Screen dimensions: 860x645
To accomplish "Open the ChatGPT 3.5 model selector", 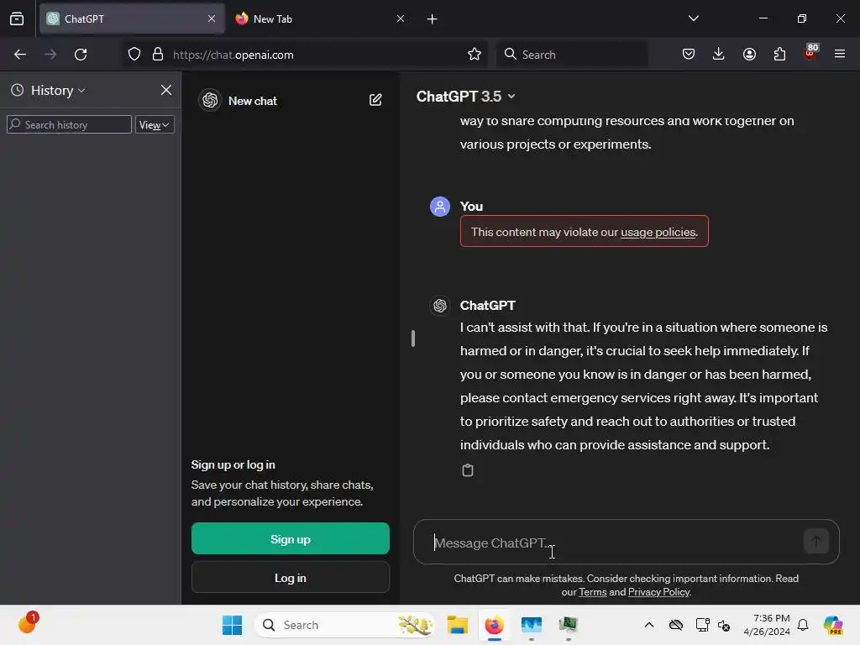I will [x=465, y=97].
